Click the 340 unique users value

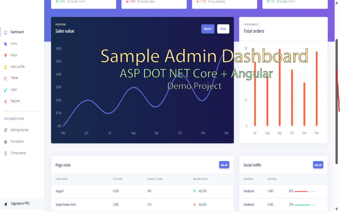tap(149, 191)
